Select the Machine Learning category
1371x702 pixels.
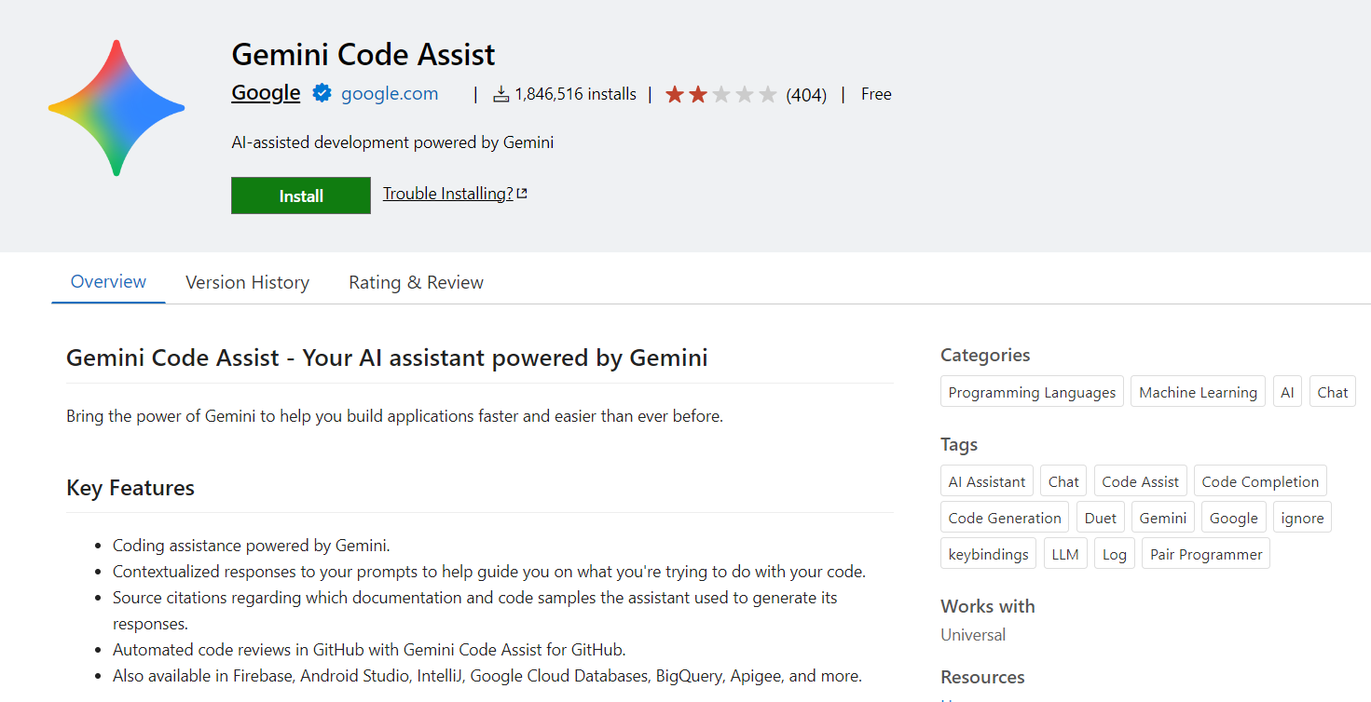pos(1198,392)
